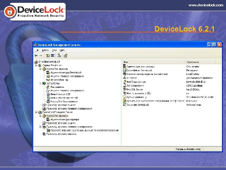The width and height of the screenshot is (226, 170).
Task: Open the Action menu
Action: pos(45,50)
